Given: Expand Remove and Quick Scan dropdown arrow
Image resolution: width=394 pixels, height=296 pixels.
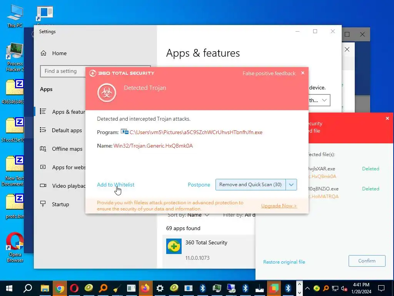Looking at the screenshot, I should 291,185.
